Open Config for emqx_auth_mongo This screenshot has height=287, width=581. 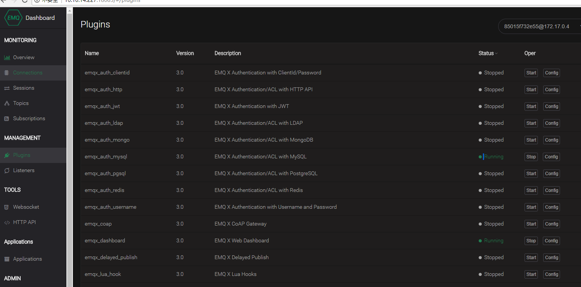[x=552, y=140]
